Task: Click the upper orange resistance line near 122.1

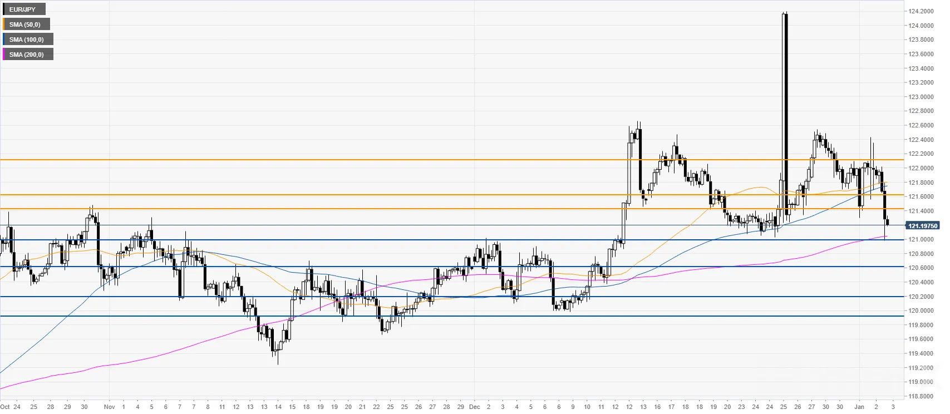Action: (x=452, y=160)
